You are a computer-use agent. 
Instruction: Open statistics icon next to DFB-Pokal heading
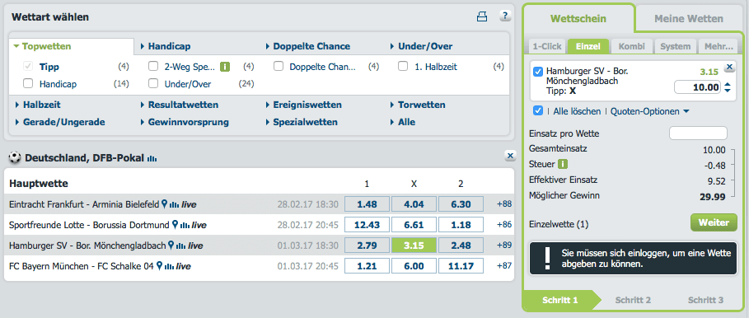pyautogui.click(x=152, y=158)
